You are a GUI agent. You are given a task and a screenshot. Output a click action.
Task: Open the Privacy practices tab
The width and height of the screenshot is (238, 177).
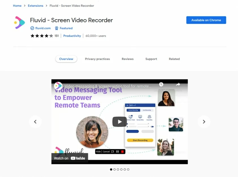coord(97,59)
